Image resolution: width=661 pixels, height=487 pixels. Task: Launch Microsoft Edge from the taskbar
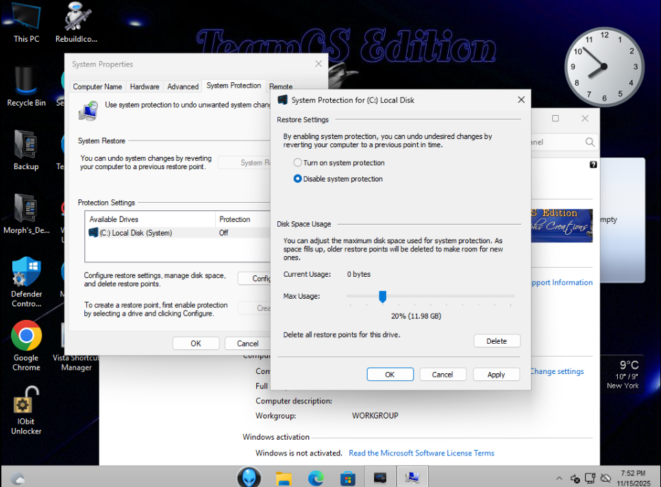click(x=316, y=477)
